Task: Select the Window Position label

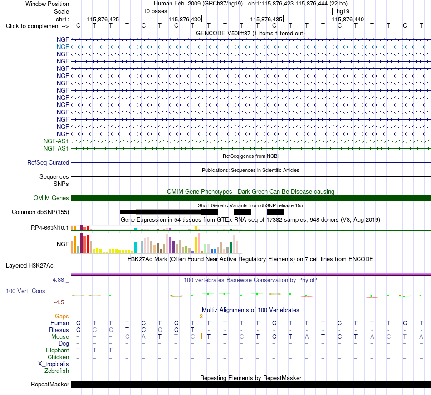Action: (x=47, y=4)
